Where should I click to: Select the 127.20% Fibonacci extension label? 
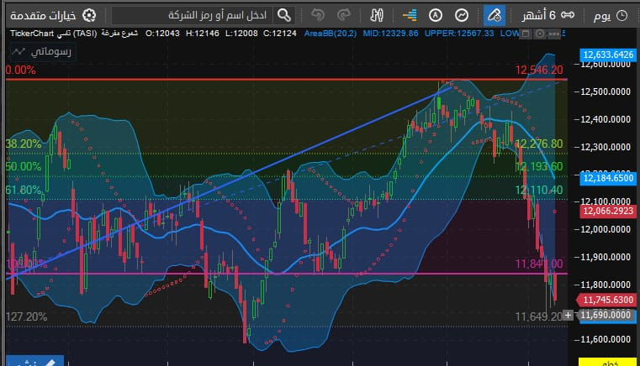(x=27, y=317)
